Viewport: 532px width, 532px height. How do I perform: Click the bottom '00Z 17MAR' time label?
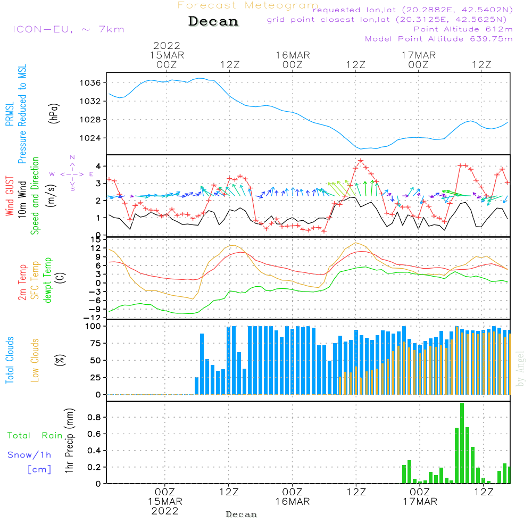420,497
